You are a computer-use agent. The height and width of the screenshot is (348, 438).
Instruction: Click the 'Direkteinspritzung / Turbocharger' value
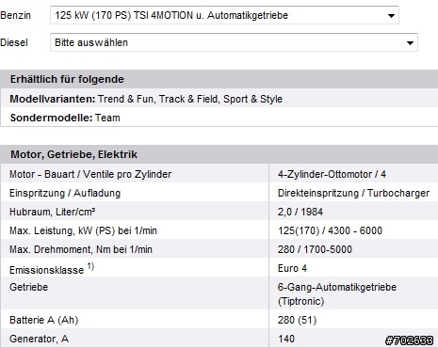tap(353, 193)
